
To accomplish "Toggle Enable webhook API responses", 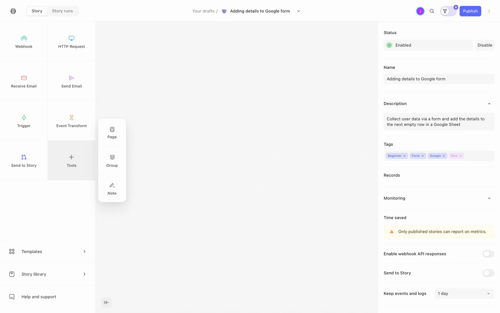I will click(488, 254).
